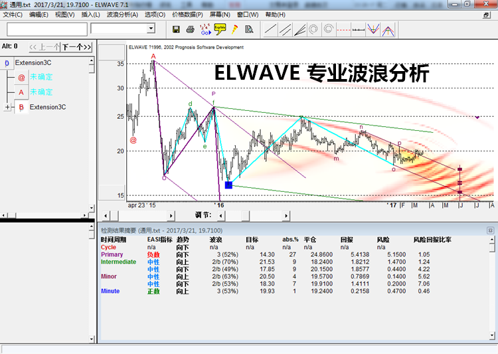
Task: Click the Print icon in toolbar
Action: pyautogui.click(x=191, y=29)
